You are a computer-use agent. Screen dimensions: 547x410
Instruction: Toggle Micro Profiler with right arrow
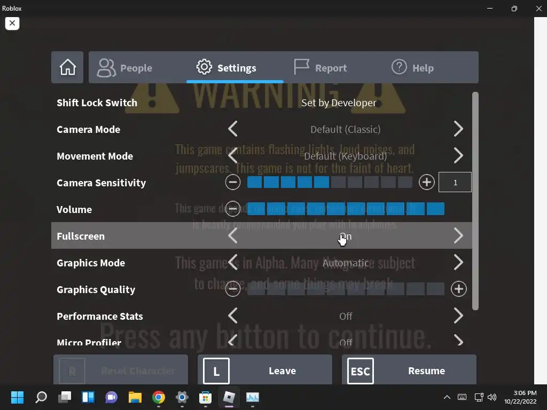click(x=458, y=341)
